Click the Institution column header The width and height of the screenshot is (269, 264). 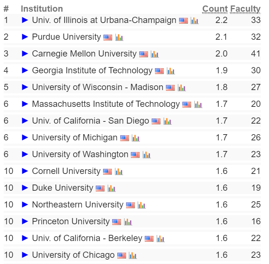[x=42, y=9]
